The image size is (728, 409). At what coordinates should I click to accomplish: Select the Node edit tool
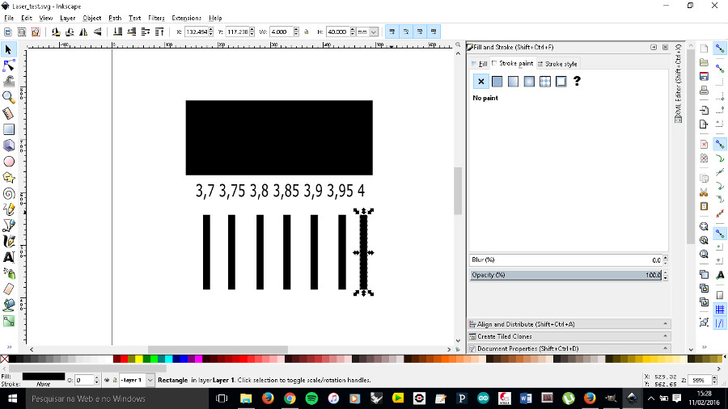coord(8,65)
